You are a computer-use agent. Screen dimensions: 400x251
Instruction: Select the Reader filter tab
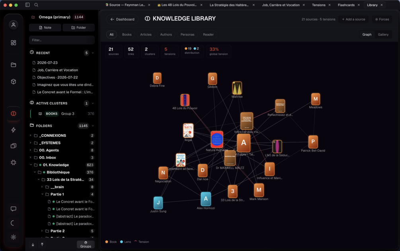tap(208, 35)
